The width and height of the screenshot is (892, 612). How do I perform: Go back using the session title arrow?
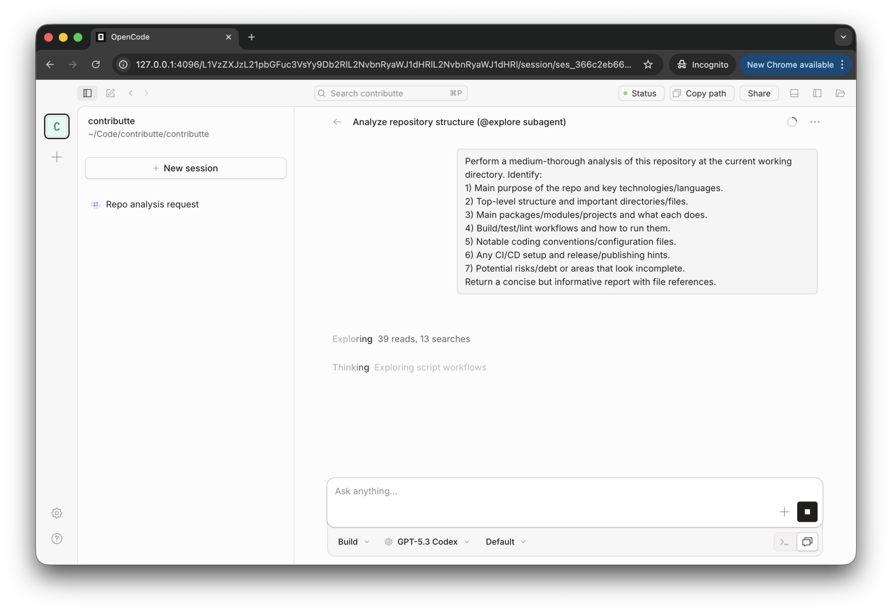337,122
